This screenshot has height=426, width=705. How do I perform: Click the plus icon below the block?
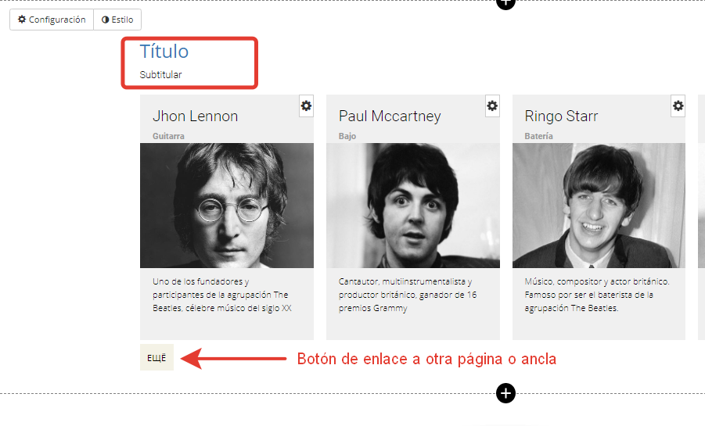[x=505, y=393]
